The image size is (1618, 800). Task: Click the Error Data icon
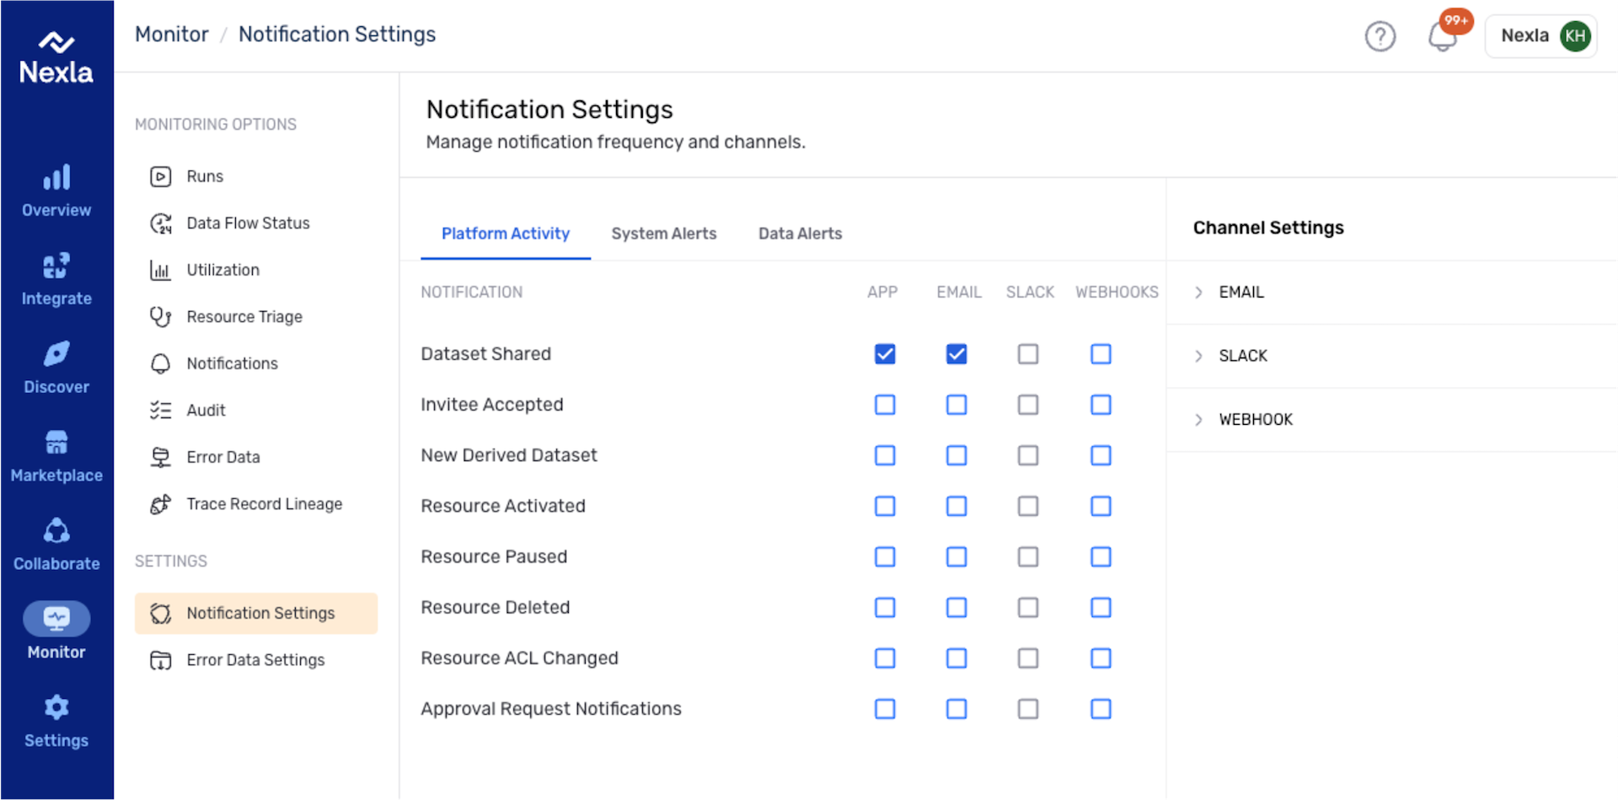160,457
